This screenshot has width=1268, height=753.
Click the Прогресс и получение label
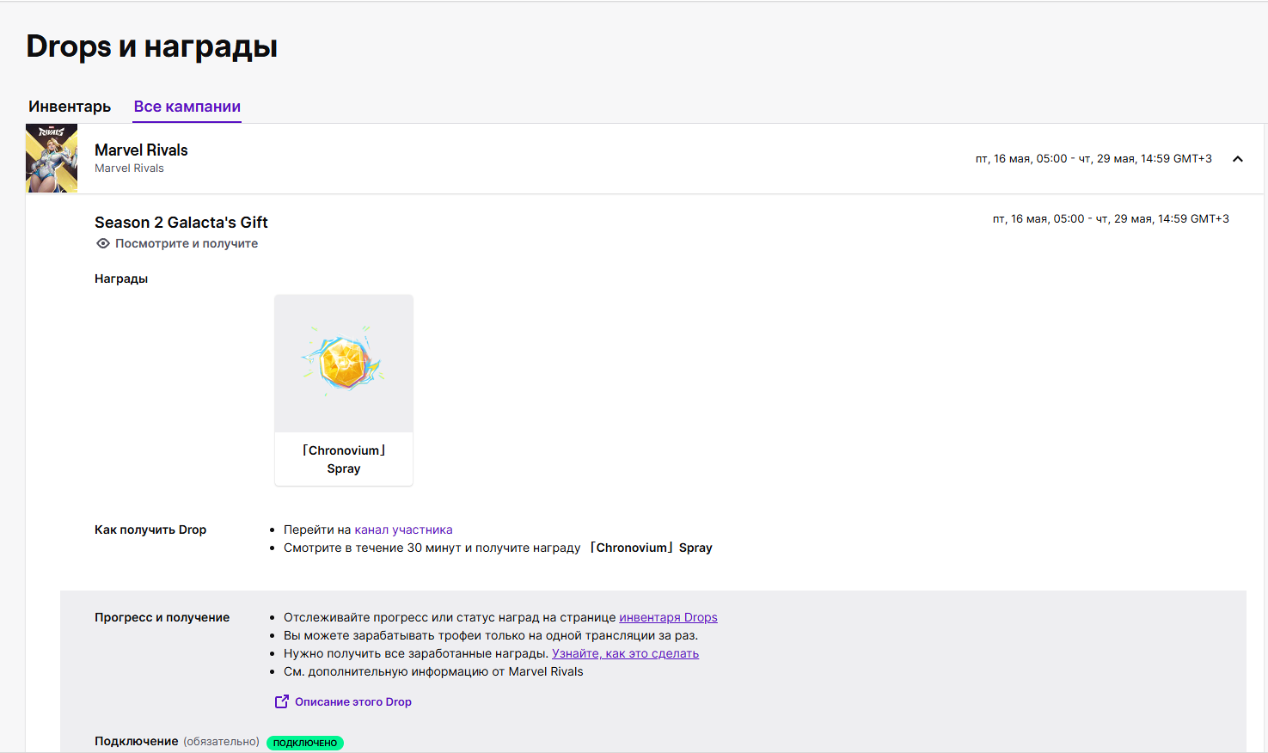click(x=162, y=617)
